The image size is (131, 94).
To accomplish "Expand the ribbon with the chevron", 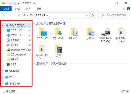I will tap(124, 9).
